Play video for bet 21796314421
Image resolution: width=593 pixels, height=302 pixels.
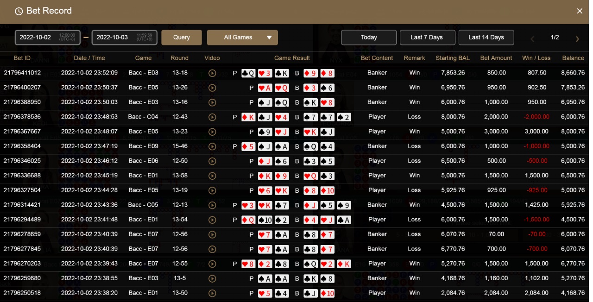(212, 205)
